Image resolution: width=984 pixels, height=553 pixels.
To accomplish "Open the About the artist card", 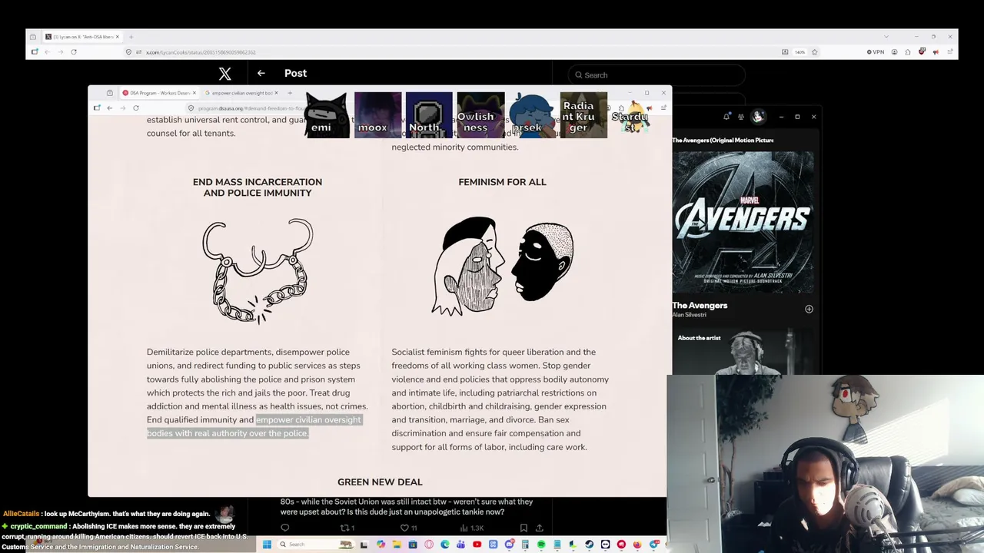I will tap(743, 353).
